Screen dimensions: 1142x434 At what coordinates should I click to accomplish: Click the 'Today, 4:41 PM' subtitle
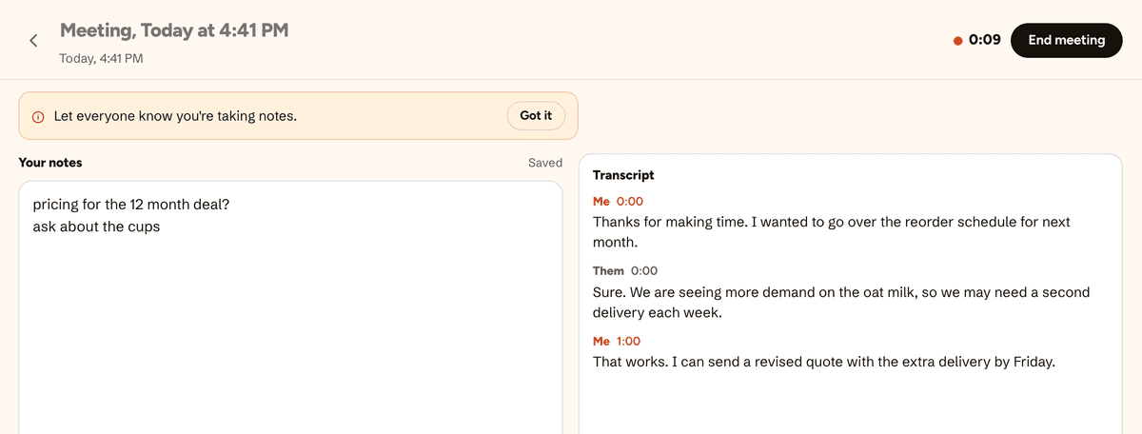pos(101,59)
